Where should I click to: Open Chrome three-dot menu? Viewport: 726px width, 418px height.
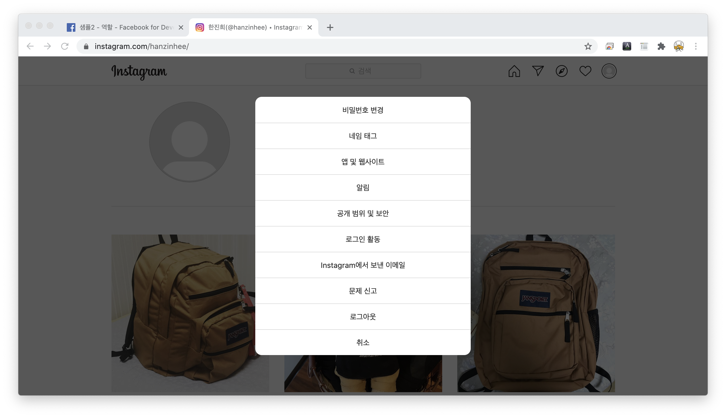pyautogui.click(x=696, y=47)
